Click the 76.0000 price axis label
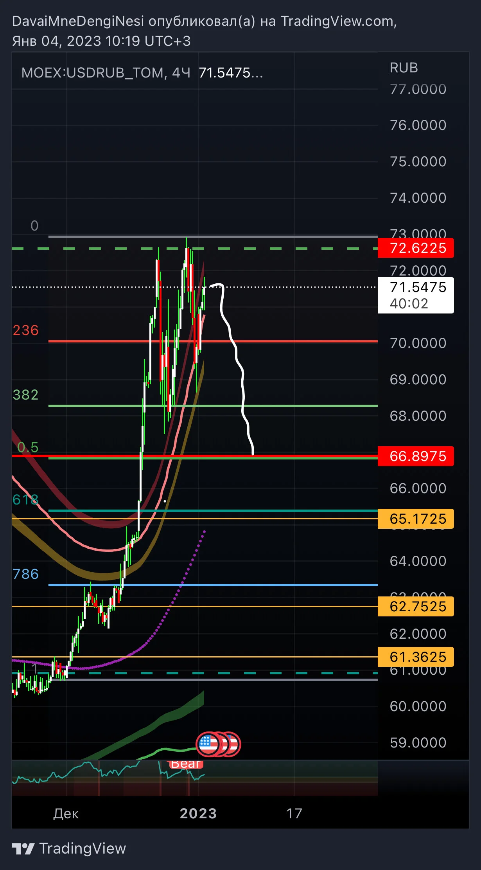The height and width of the screenshot is (870, 481). click(x=418, y=125)
